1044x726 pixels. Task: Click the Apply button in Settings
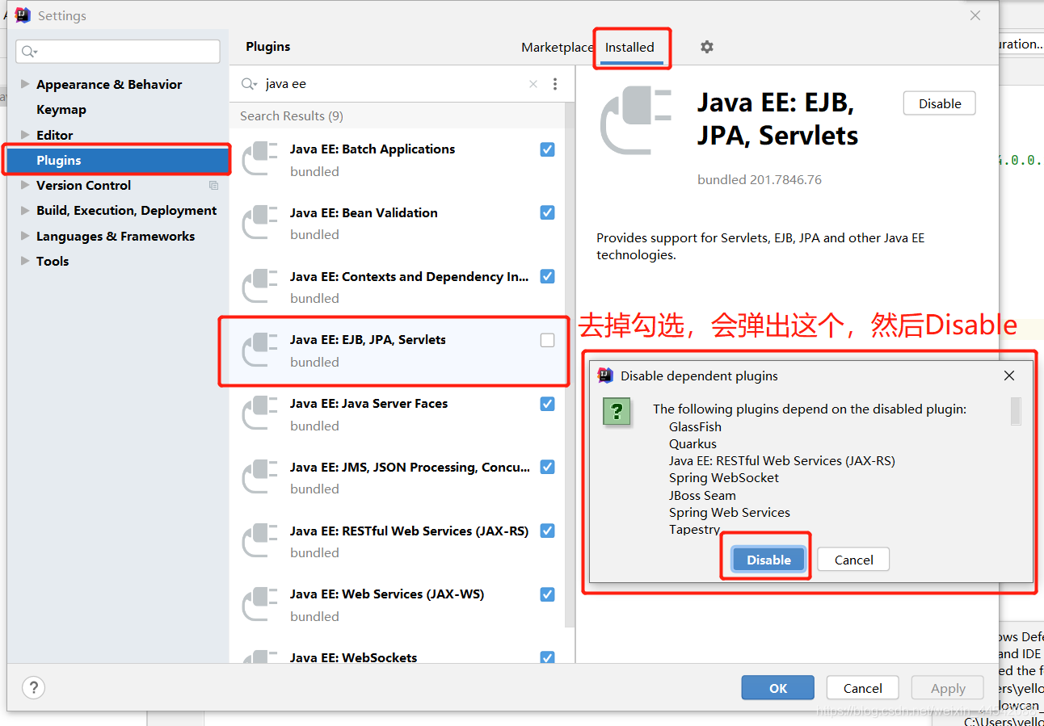[x=948, y=688]
